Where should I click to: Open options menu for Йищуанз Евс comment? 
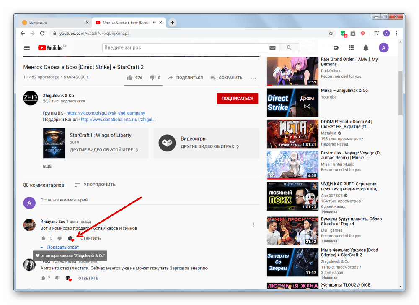coord(253,225)
